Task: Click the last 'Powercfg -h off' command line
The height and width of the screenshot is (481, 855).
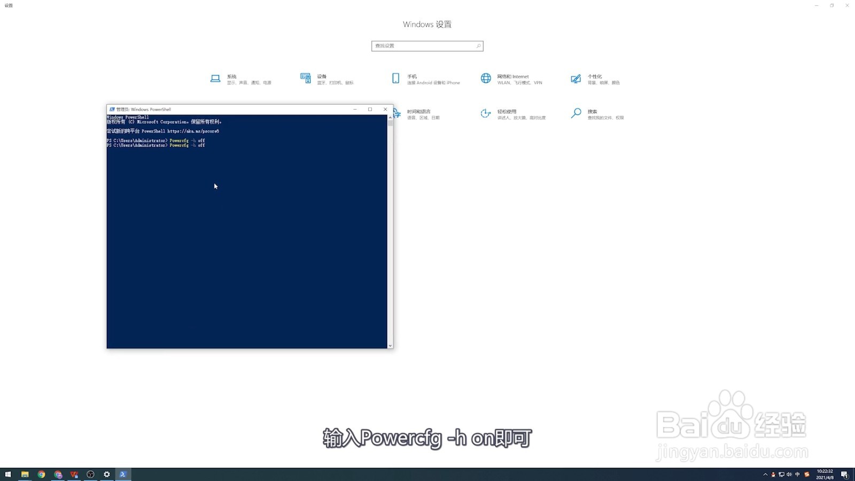Action: tap(156, 145)
